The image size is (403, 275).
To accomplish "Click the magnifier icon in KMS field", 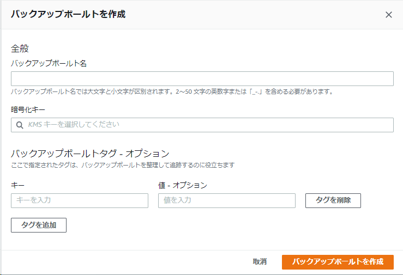I will pyautogui.click(x=19, y=125).
